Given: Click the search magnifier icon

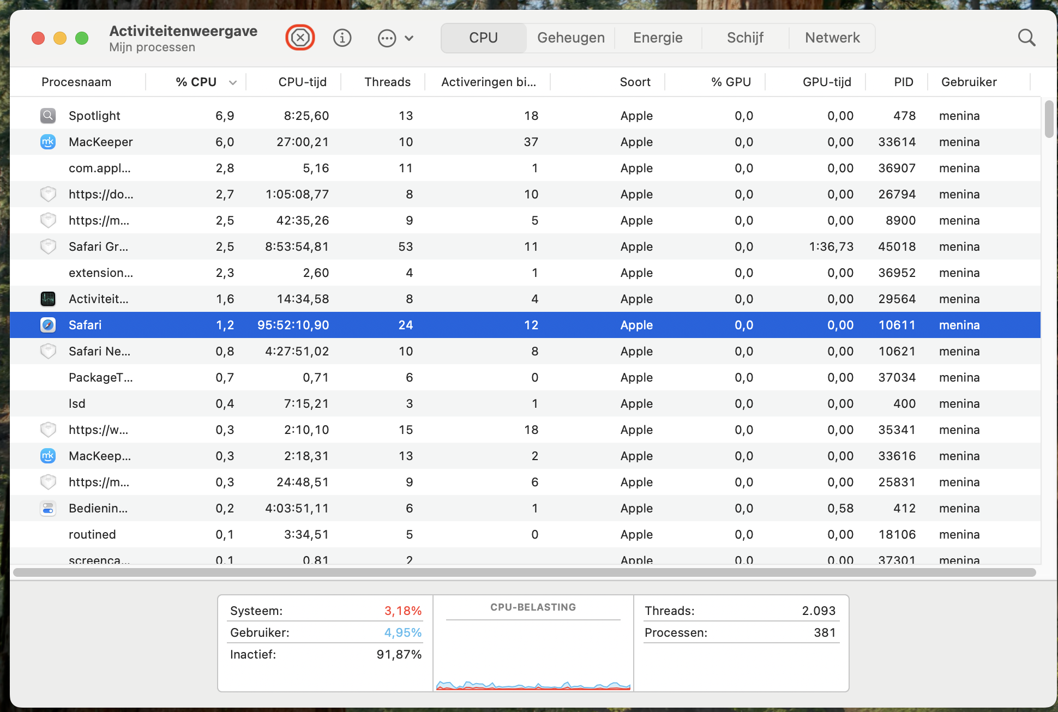Looking at the screenshot, I should pyautogui.click(x=1026, y=38).
